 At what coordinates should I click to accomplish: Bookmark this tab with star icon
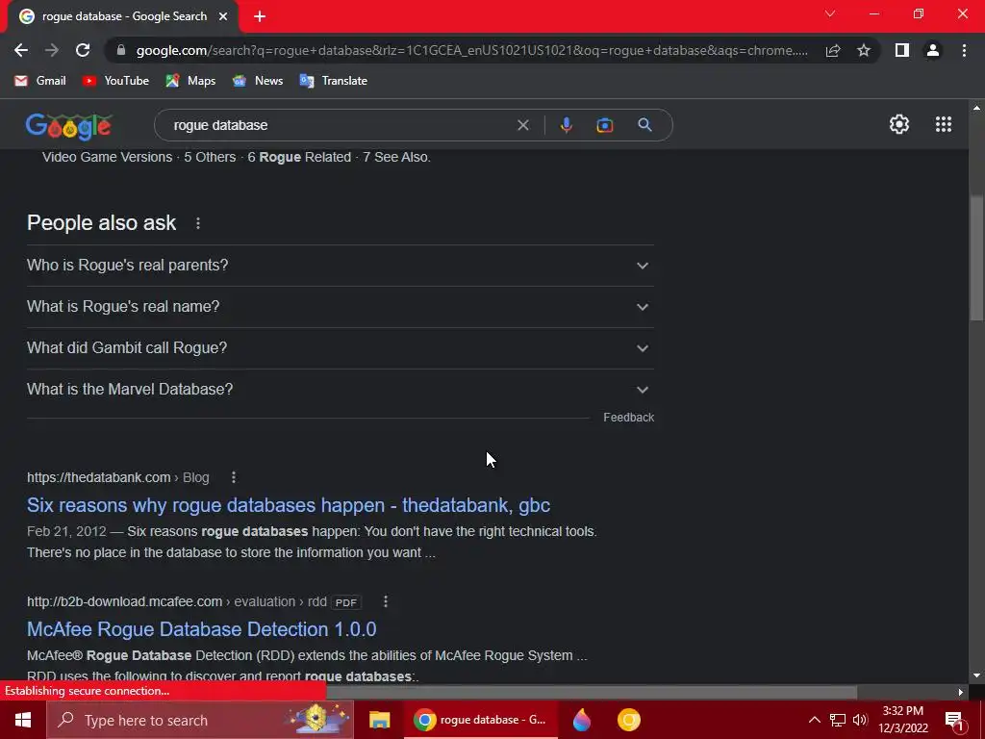(864, 50)
